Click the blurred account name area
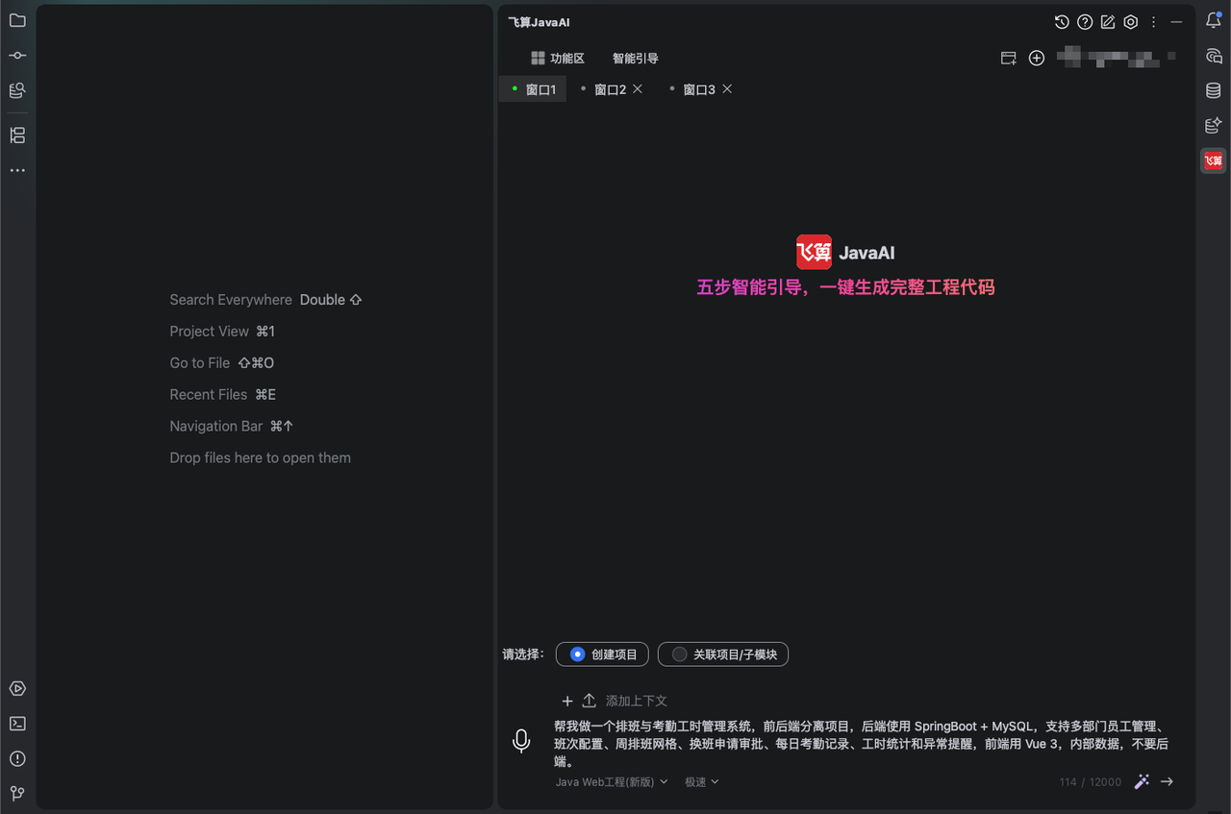The height and width of the screenshot is (814, 1231). pos(1118,58)
